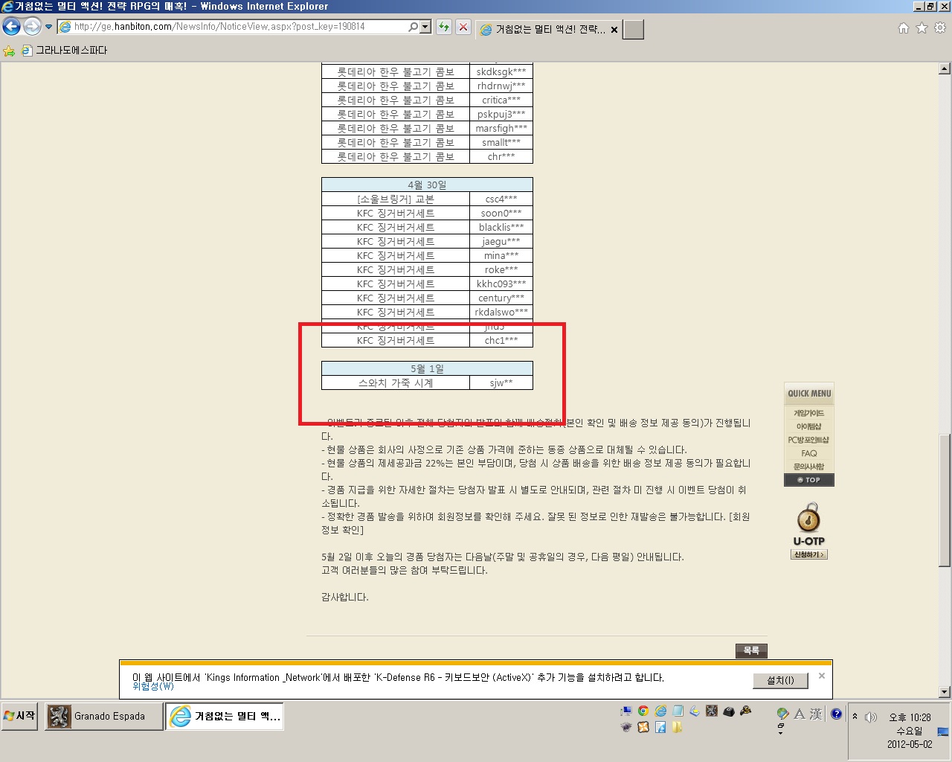The width and height of the screenshot is (952, 762).
Task: Click the scroll-up arrow of the page scrollbar
Action: click(x=945, y=68)
